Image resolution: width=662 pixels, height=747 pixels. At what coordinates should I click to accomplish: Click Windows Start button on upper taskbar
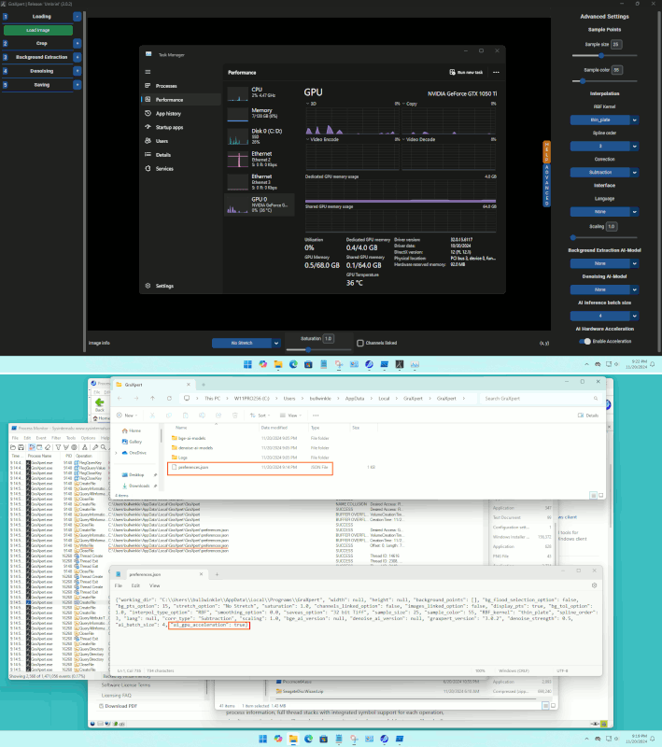(x=247, y=364)
